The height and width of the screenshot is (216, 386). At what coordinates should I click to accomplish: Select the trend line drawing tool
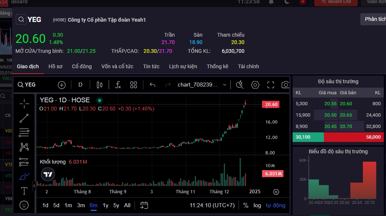point(24,118)
